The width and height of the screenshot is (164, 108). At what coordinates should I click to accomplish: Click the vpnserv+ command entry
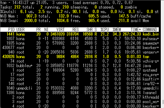pyautogui.click(x=151, y=52)
